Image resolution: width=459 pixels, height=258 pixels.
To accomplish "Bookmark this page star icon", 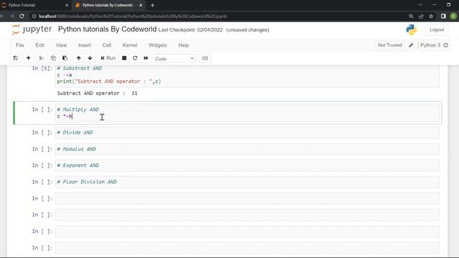I will (431, 16).
